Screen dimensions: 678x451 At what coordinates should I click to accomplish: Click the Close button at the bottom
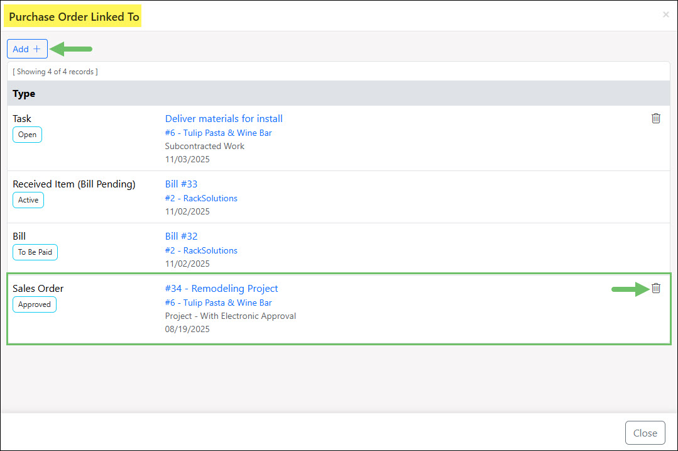[645, 432]
